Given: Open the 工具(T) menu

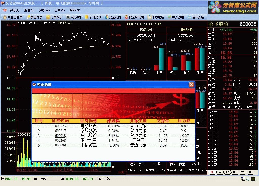Looking at the screenshot, I should pos(60,10).
